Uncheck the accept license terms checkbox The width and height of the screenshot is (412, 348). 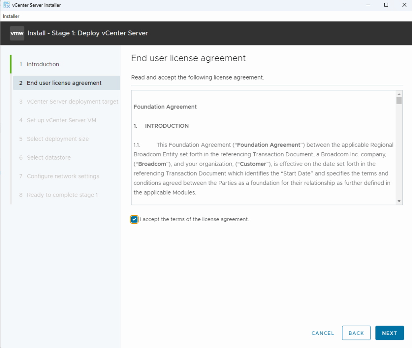134,219
